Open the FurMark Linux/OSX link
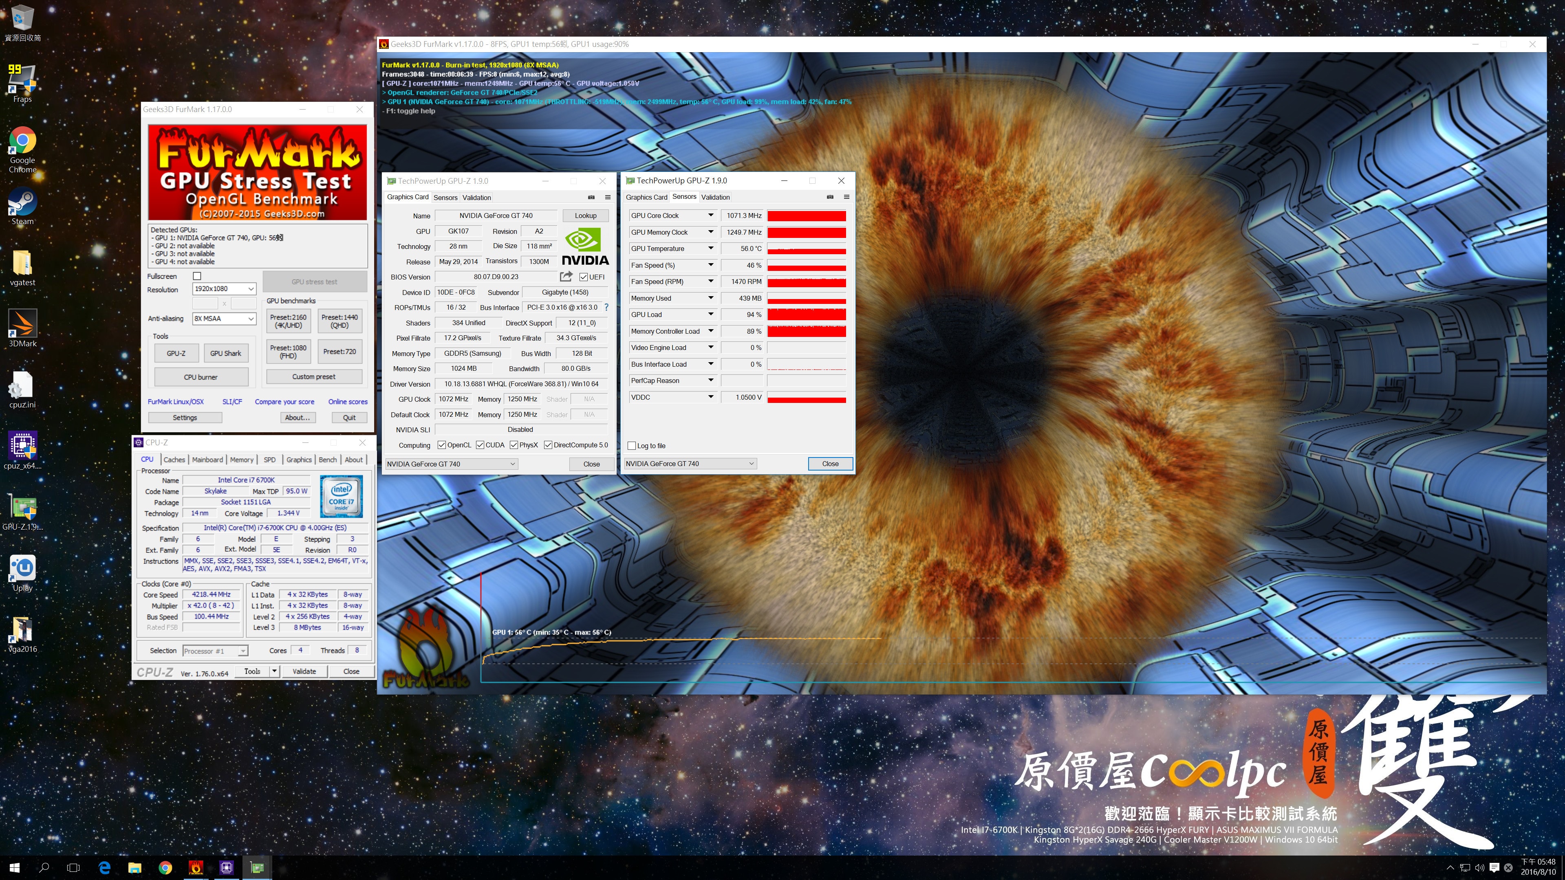 (x=176, y=402)
